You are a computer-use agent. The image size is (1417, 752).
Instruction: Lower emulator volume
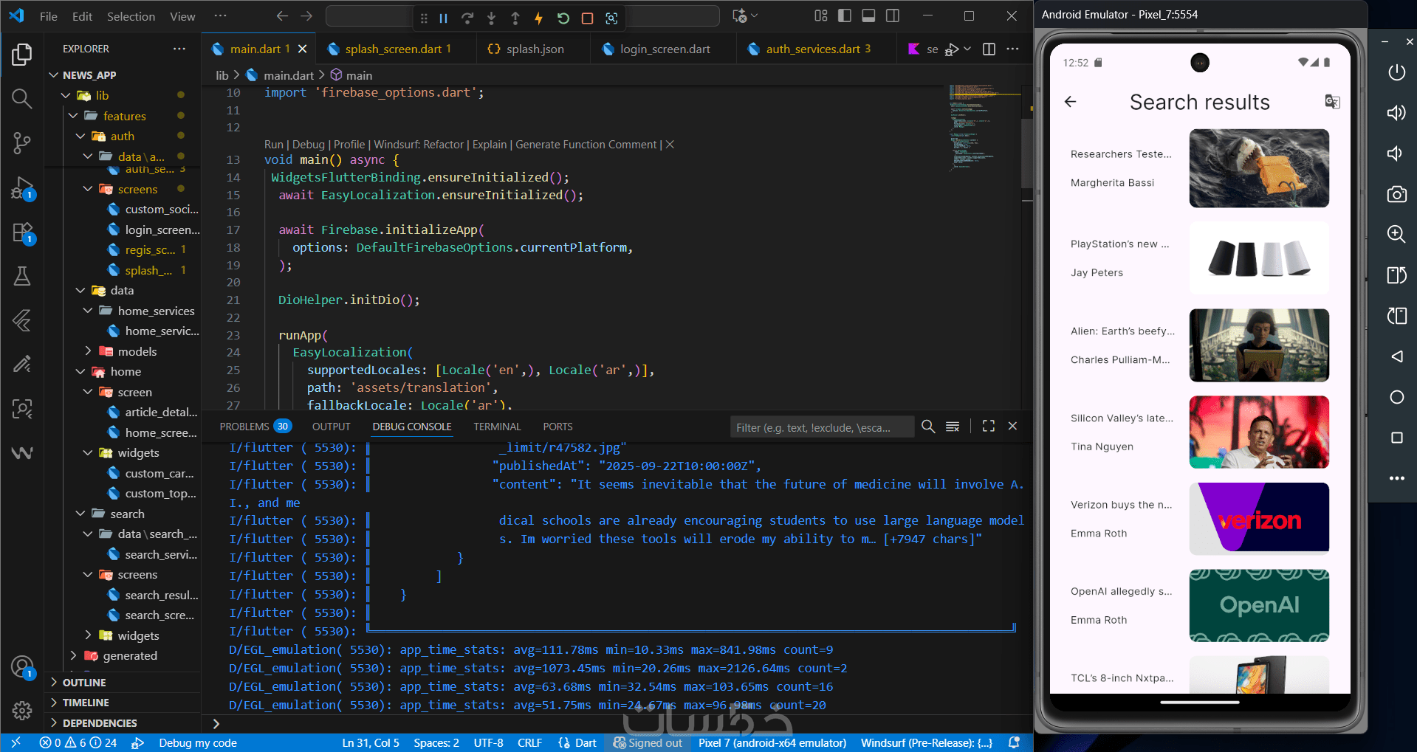1396,153
